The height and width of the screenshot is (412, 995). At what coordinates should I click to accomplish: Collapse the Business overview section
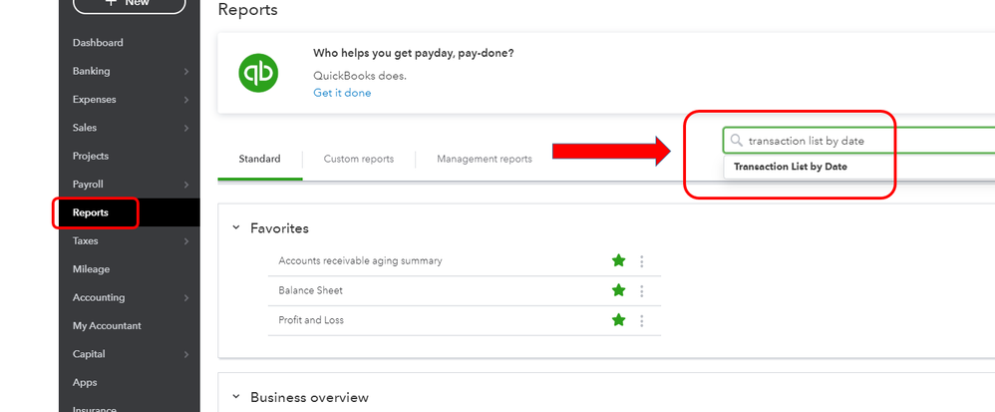tap(236, 397)
